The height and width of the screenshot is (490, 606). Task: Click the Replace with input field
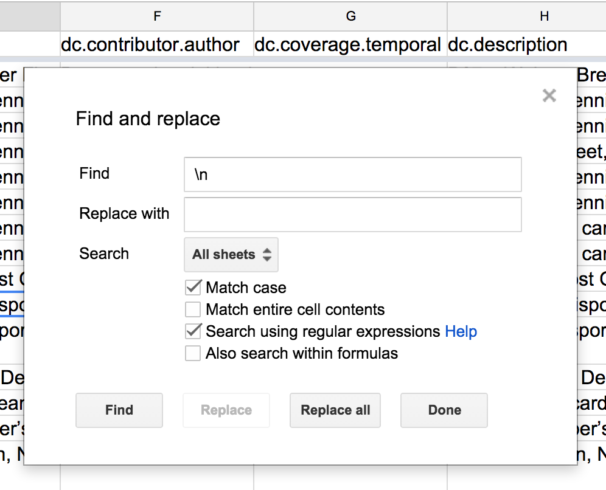pyautogui.click(x=352, y=215)
